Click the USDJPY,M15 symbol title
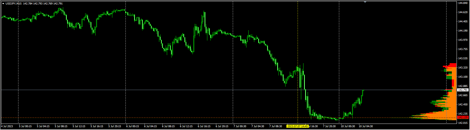470x130 pixels. (14, 4)
